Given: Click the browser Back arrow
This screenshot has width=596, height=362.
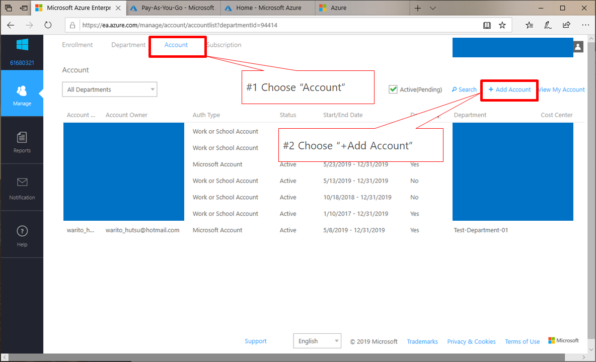Looking at the screenshot, I should (11, 25).
